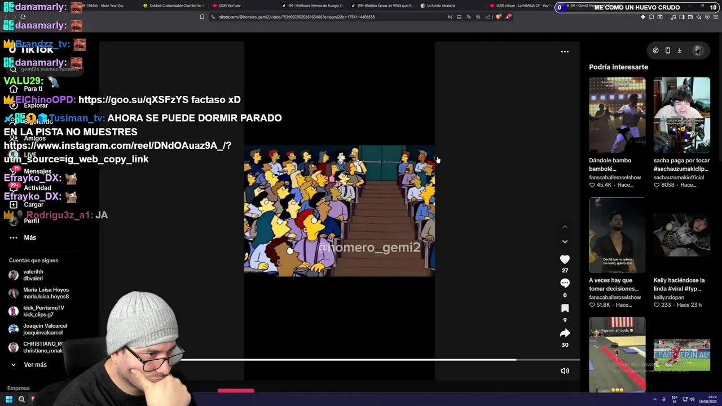722x406 pixels.
Task: Open 'Kelly haciéndose la linda' thumbnail
Action: tap(681, 235)
